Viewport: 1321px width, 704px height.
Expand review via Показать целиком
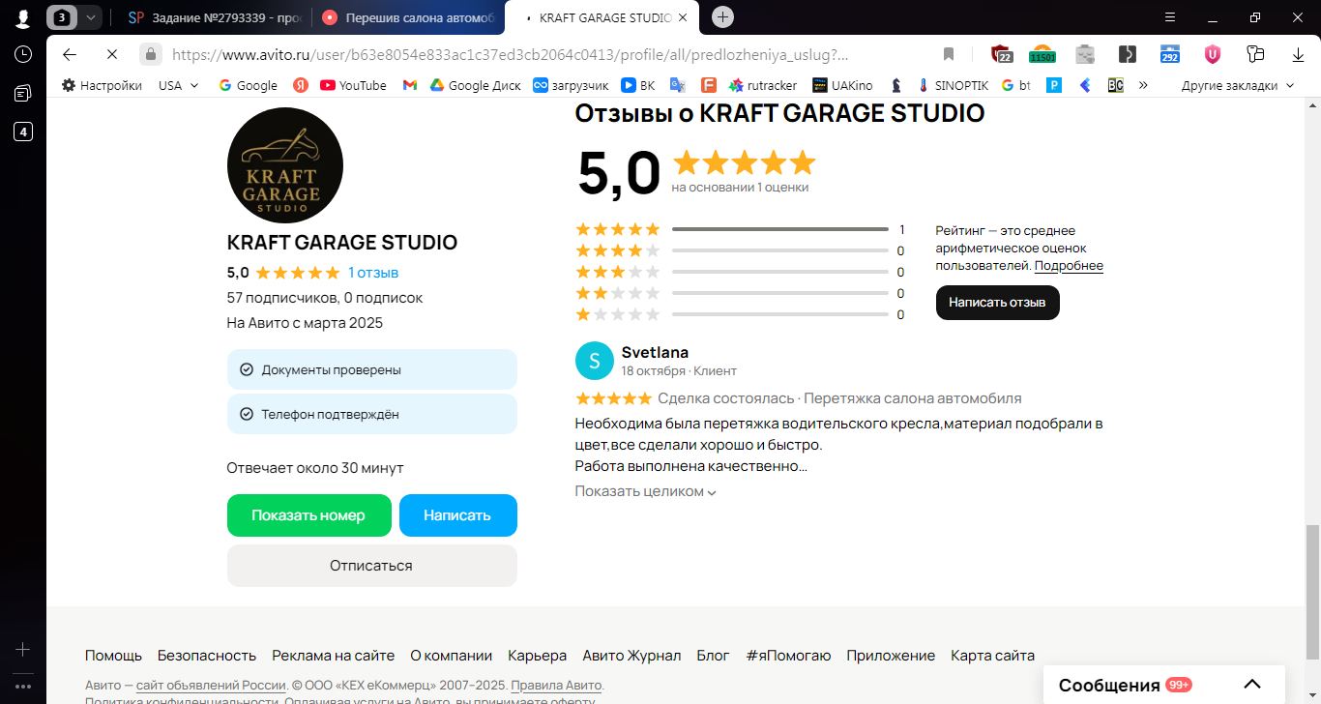pyautogui.click(x=645, y=491)
